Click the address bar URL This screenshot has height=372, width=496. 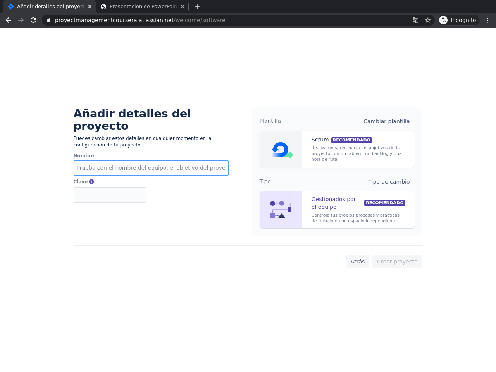pyautogui.click(x=140, y=20)
